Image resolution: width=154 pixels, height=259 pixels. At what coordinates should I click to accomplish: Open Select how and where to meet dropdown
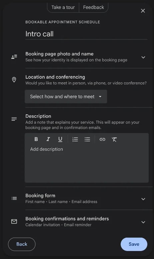point(66,96)
